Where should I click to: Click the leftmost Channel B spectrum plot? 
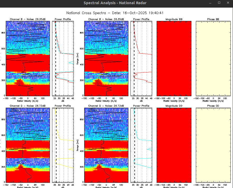coord(28,58)
